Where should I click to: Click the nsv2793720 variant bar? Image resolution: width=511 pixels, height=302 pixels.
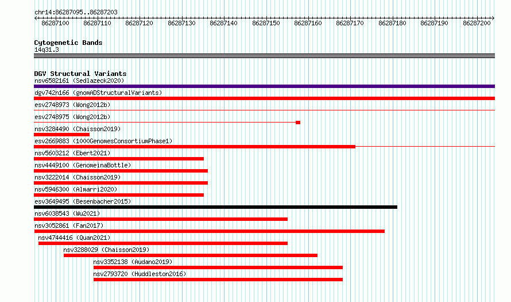click(x=218, y=280)
